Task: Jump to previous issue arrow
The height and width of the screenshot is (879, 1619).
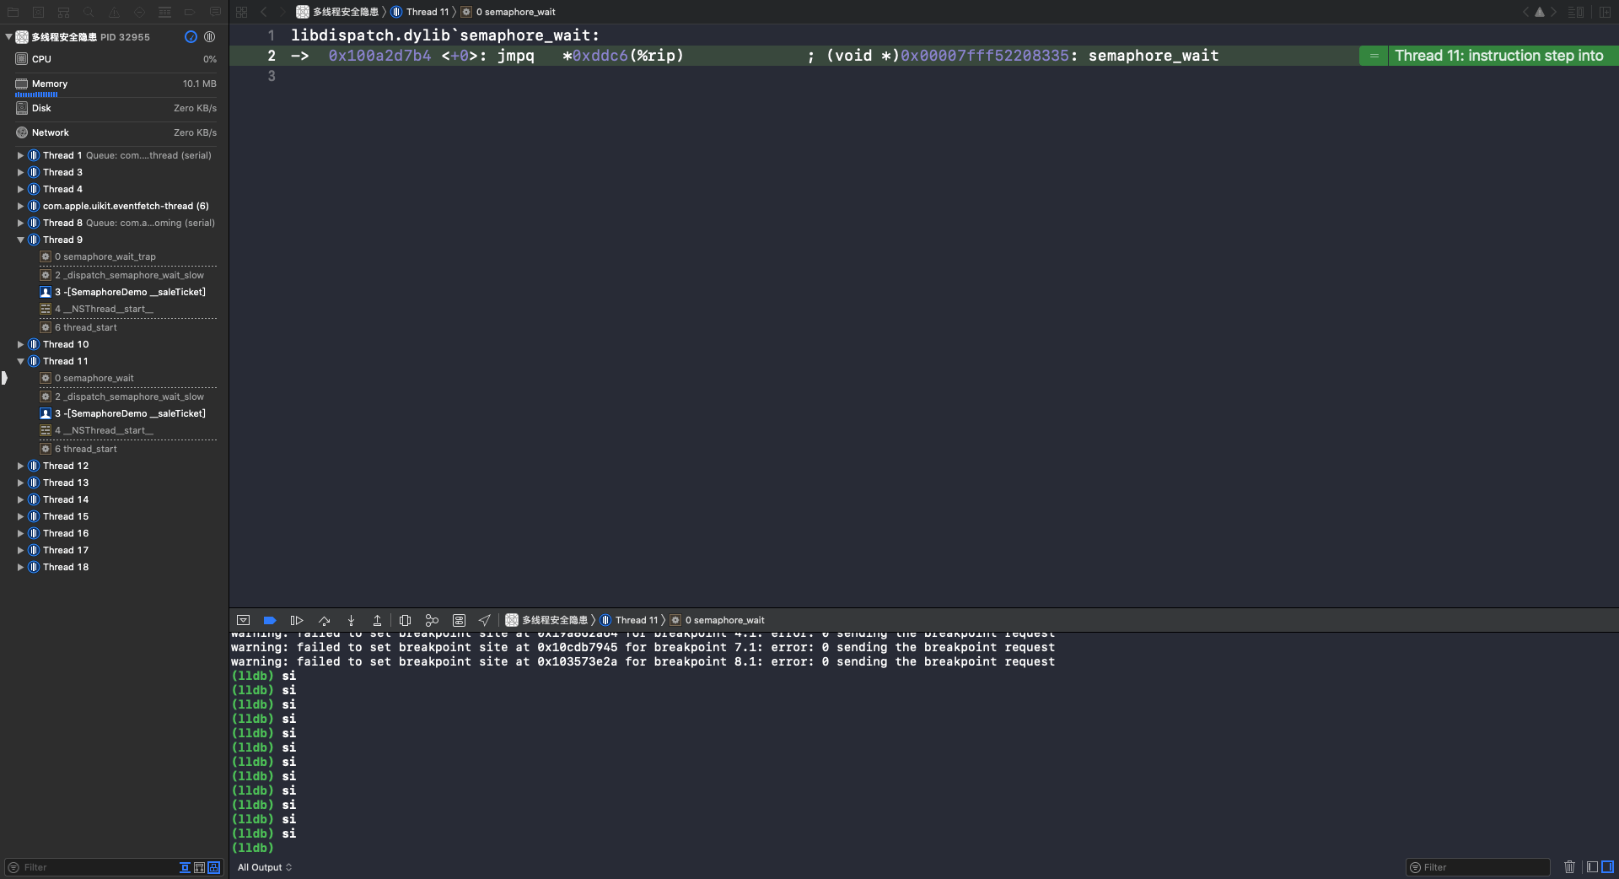Action: 1525,12
